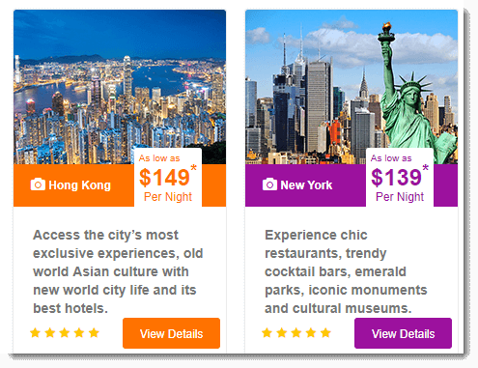Screen dimensions: 478x368
Task: Click the New York description text
Action: (346, 271)
